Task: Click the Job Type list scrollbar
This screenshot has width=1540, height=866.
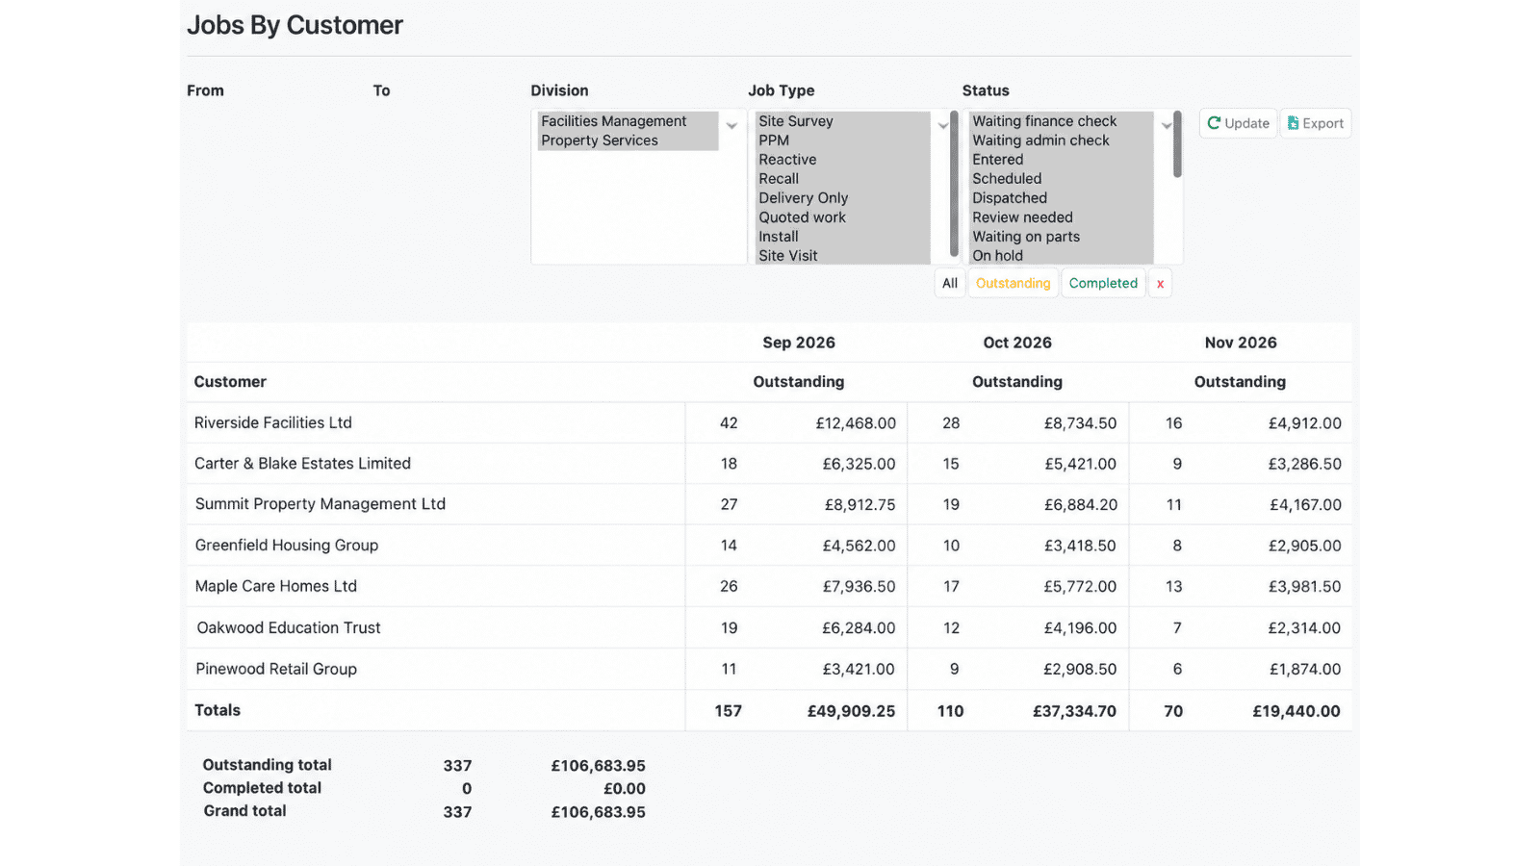Action: click(x=955, y=184)
